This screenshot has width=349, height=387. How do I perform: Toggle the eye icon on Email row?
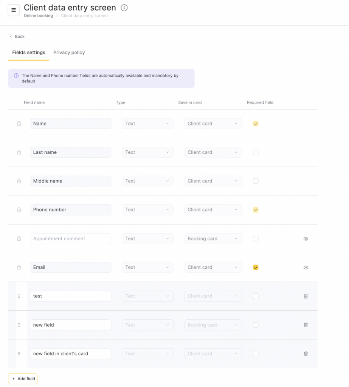click(306, 268)
